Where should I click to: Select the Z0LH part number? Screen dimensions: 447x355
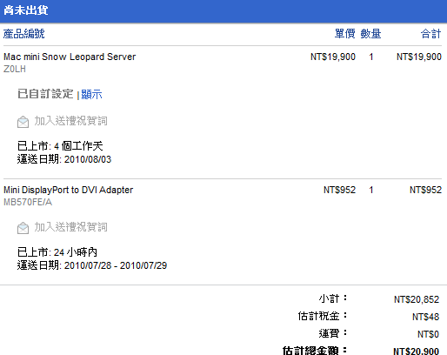click(x=15, y=69)
